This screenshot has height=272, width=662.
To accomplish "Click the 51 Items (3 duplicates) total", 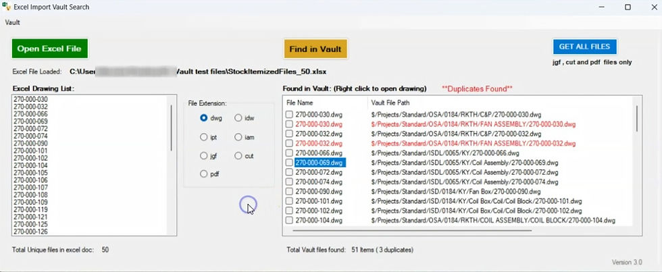I will coord(382,250).
